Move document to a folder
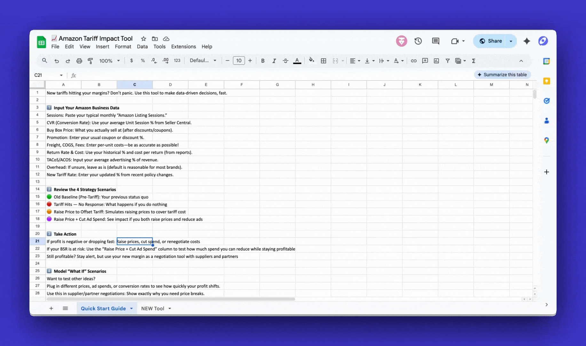Image resolution: width=586 pixels, height=346 pixels. 155,39
